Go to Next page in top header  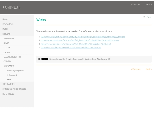pyautogui.click(x=149, y=4)
